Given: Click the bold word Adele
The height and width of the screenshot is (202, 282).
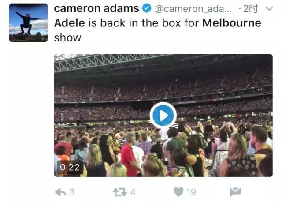Looking at the screenshot, I should pyautogui.click(x=70, y=23).
